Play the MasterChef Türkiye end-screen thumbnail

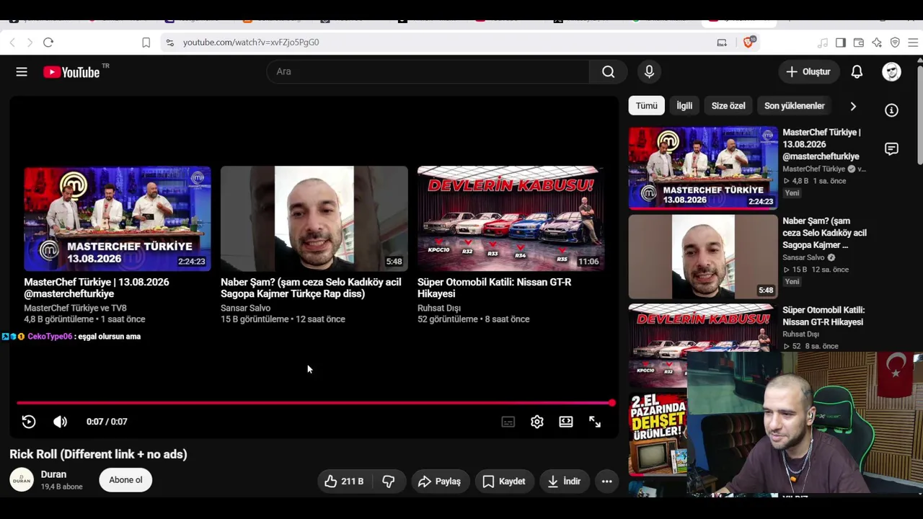coord(118,218)
